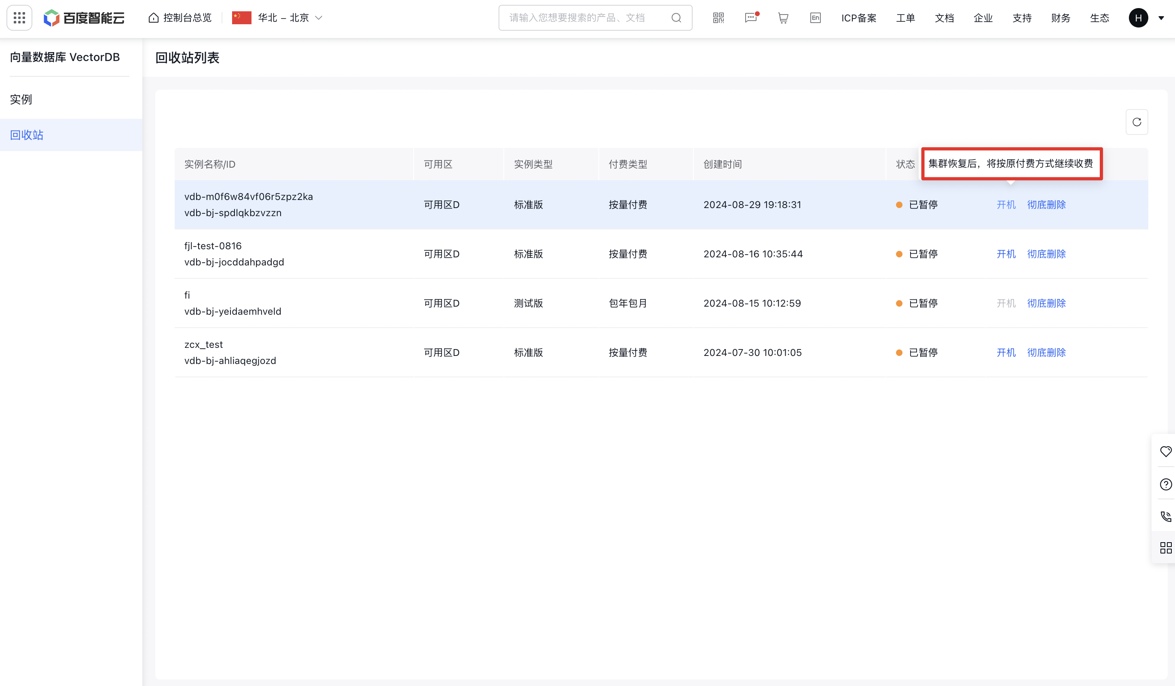Click instance name zcx_test

[x=203, y=344]
